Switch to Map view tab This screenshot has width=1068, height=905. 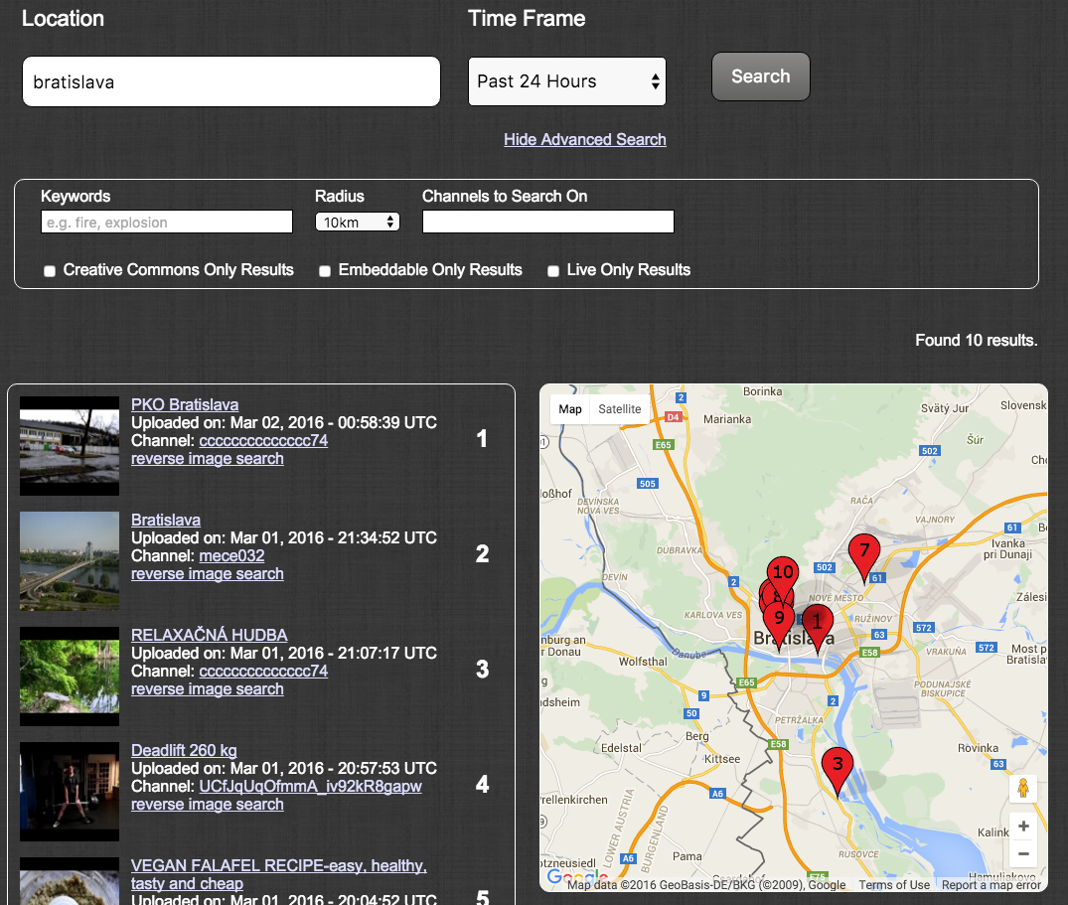point(570,409)
